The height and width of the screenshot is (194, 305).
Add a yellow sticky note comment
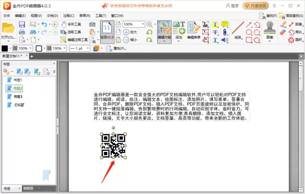pos(225,24)
